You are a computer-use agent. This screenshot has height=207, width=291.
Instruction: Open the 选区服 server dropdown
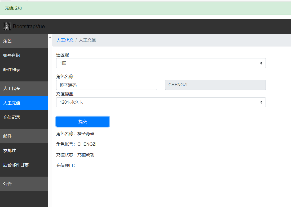pos(161,63)
